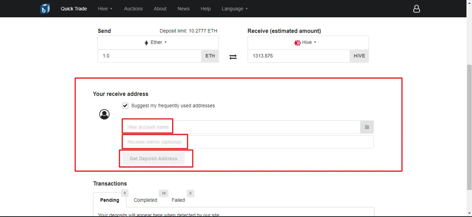This screenshot has height=217, width=472.
Task: Open the user account profile icon
Action: point(416,8)
